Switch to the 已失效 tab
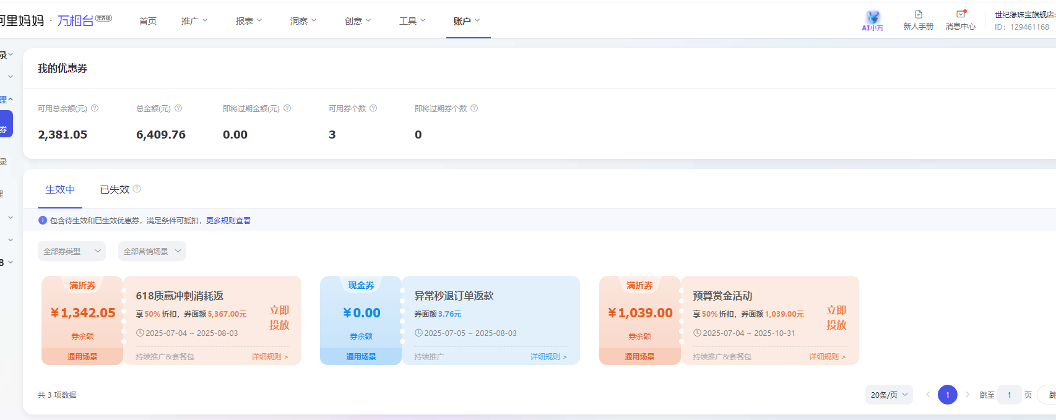Image resolution: width=1056 pixels, height=420 pixels. click(x=115, y=189)
